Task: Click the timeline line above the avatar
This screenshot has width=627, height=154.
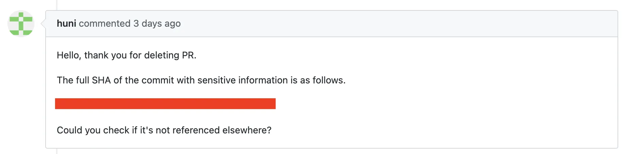Action: (57, 5)
